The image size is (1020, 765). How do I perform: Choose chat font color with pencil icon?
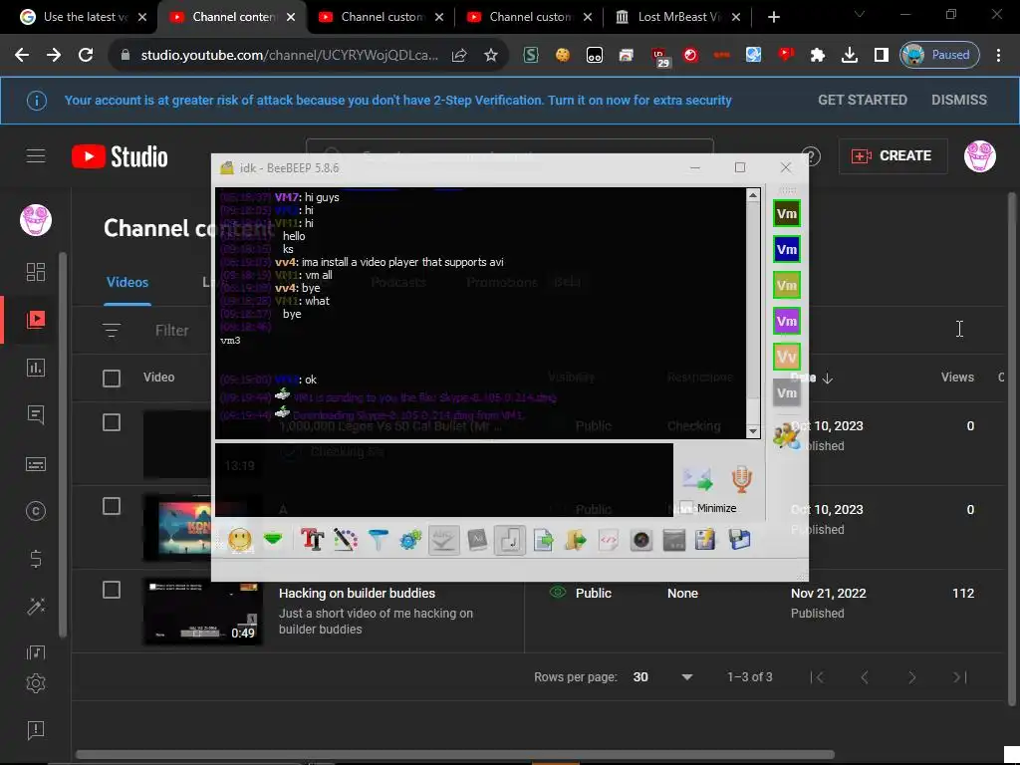click(x=346, y=539)
